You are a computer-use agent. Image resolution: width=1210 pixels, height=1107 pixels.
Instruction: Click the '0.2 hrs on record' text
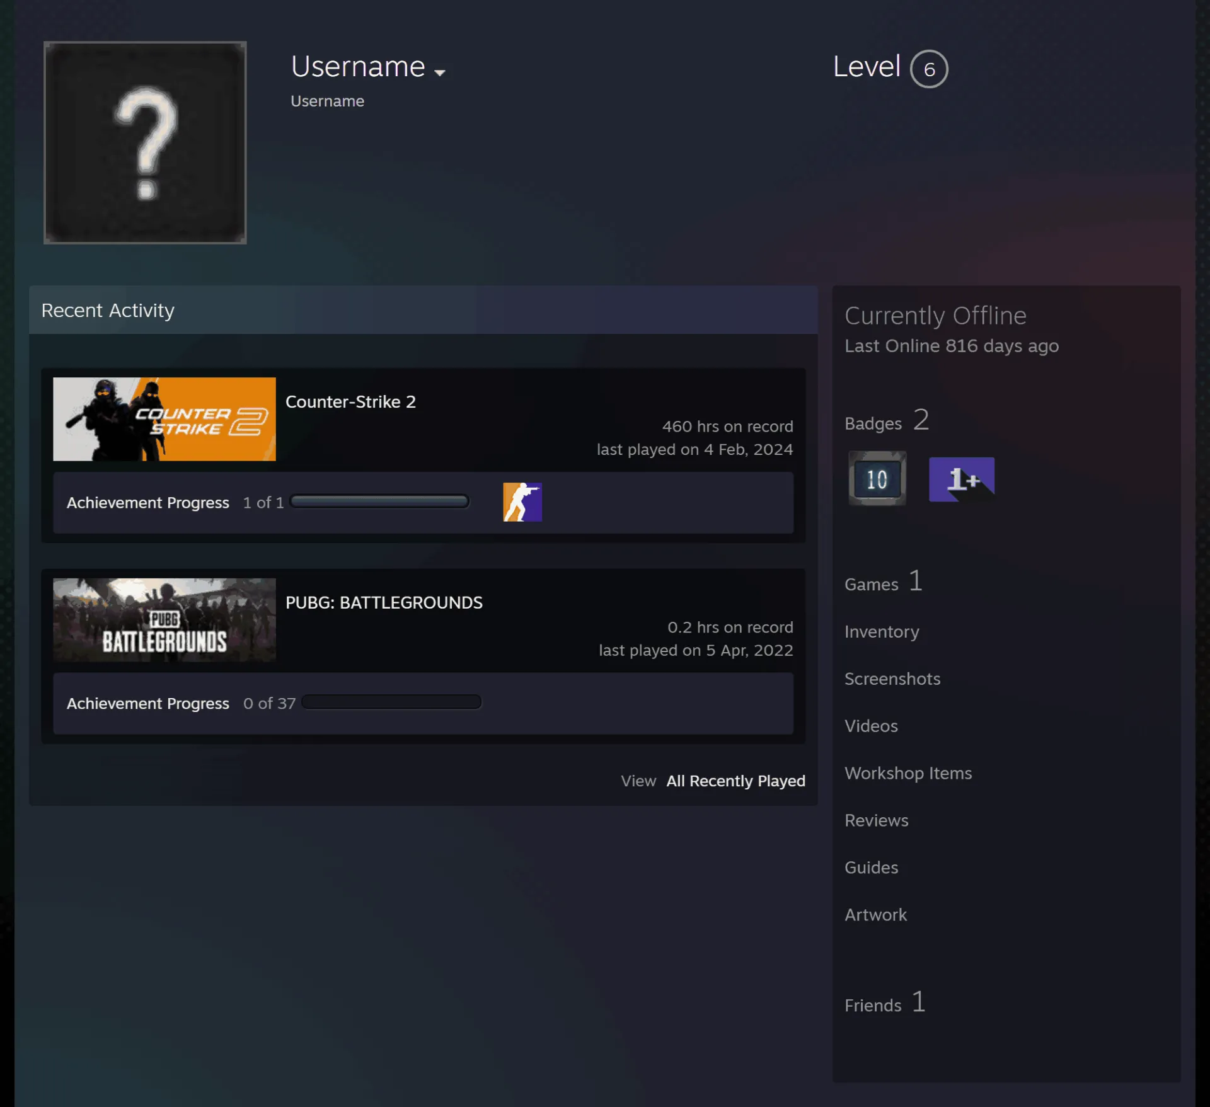(730, 628)
